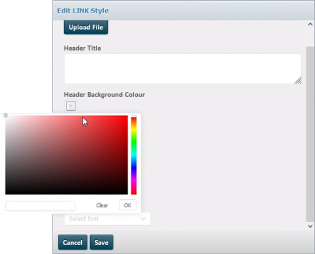Viewport: 315px width, 254px height.
Task: Open the Select font dropdown
Action: click(x=107, y=219)
